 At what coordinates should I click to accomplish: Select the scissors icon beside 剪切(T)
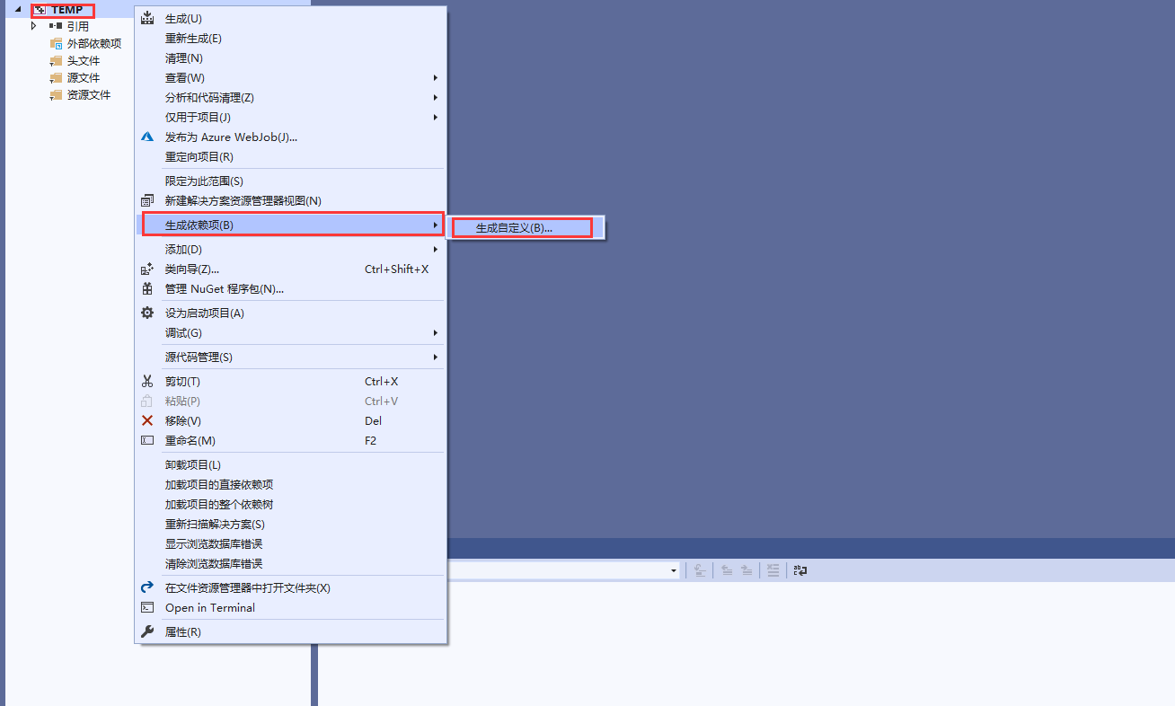[147, 380]
